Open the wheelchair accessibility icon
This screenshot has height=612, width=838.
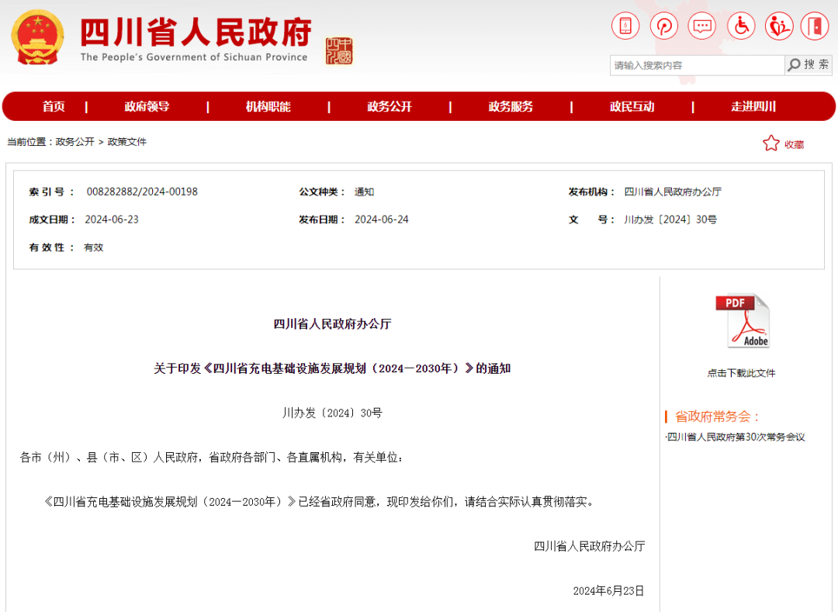[x=741, y=26]
